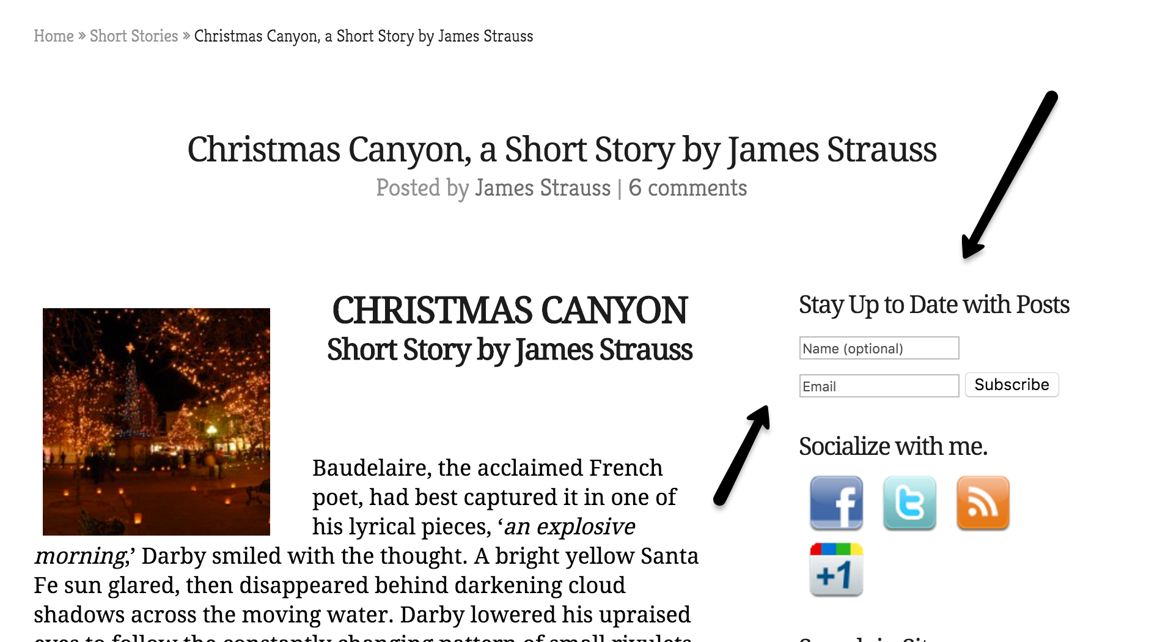Viewport: 1149px width, 642px height.
Task: Click the orange RSS feed icon
Action: point(983,503)
